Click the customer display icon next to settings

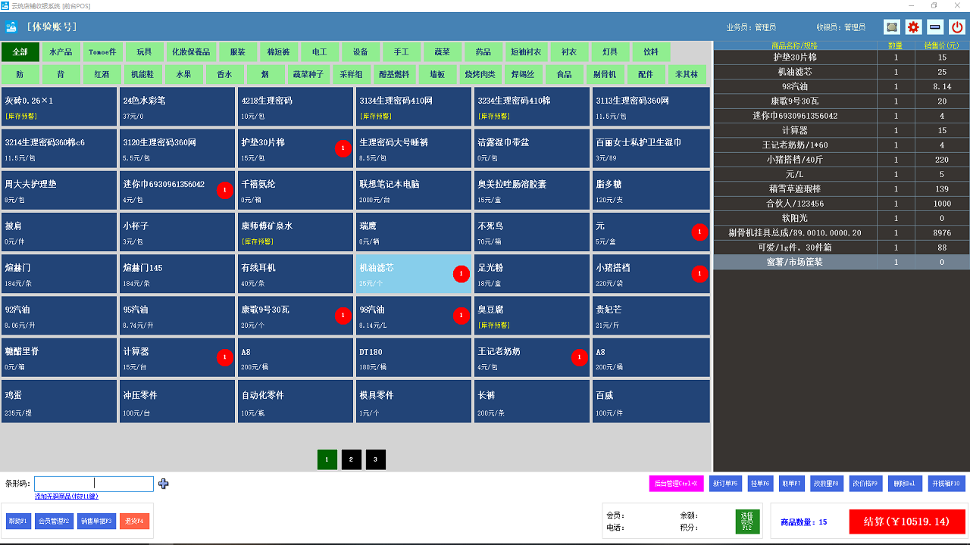point(890,26)
